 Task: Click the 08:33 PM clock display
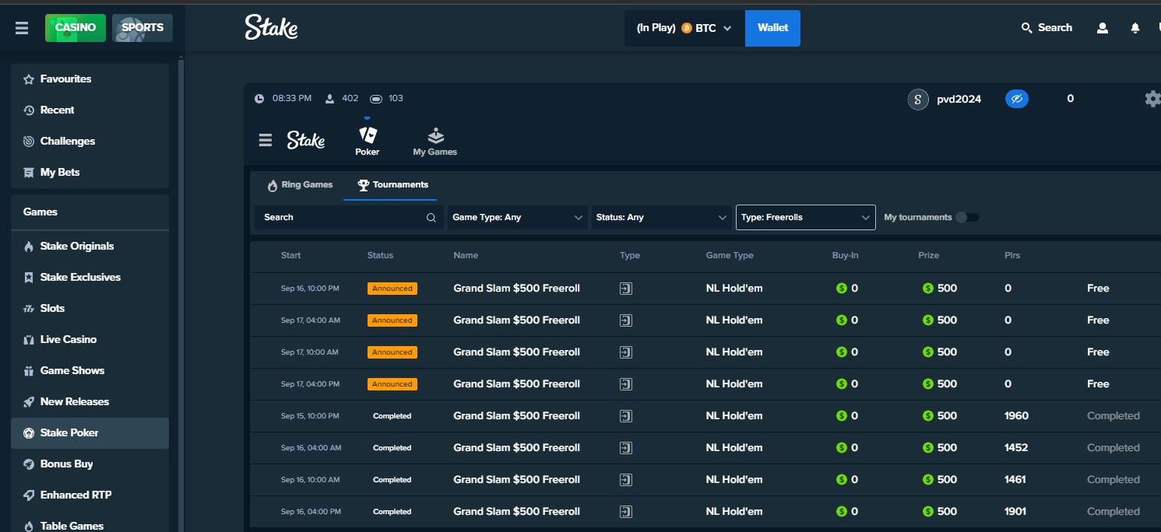click(x=283, y=99)
